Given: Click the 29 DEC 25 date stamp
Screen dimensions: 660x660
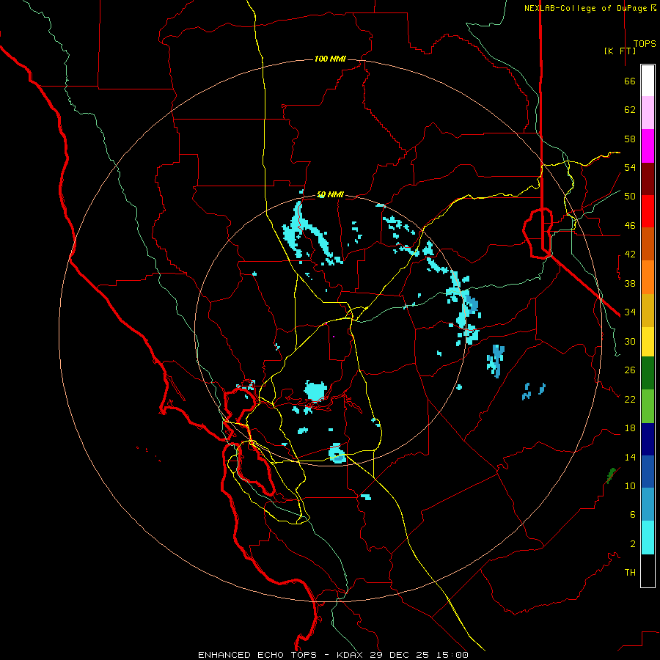Looking at the screenshot, I should [400, 655].
